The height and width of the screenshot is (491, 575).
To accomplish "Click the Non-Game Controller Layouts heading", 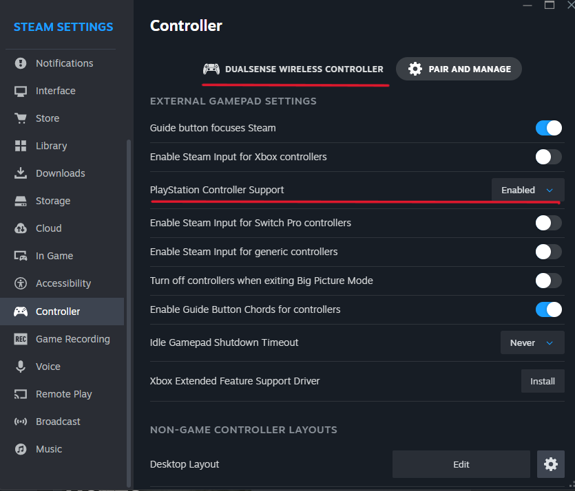I will 244,430.
